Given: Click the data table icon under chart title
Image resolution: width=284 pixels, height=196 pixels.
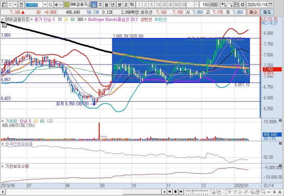Looking at the screenshot, I should (4, 25).
